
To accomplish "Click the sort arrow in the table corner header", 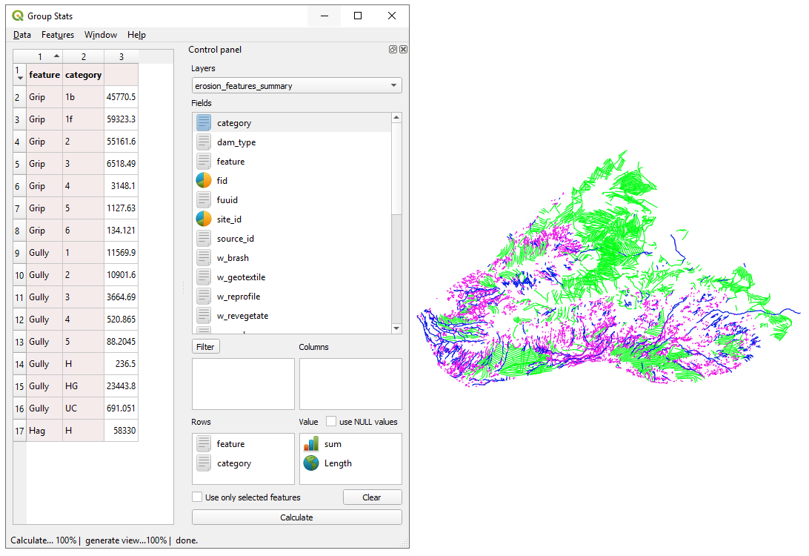I will 19,78.
